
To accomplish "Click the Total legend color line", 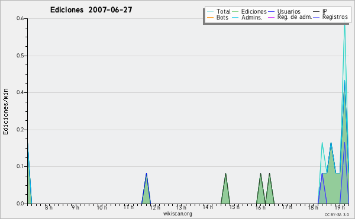I will click(210, 12).
